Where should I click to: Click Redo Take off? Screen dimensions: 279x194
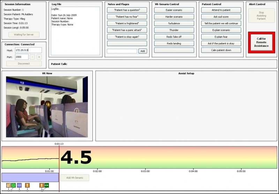[174, 37]
